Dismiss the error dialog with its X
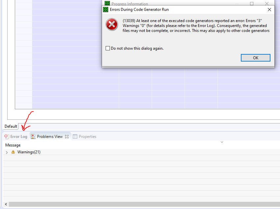The width and height of the screenshot is (280, 209). pos(269,10)
